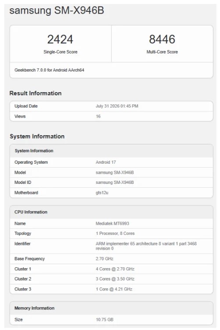Select the 2.70 GHz base frequency value
This screenshot has width=220, height=330.
tap(105, 258)
